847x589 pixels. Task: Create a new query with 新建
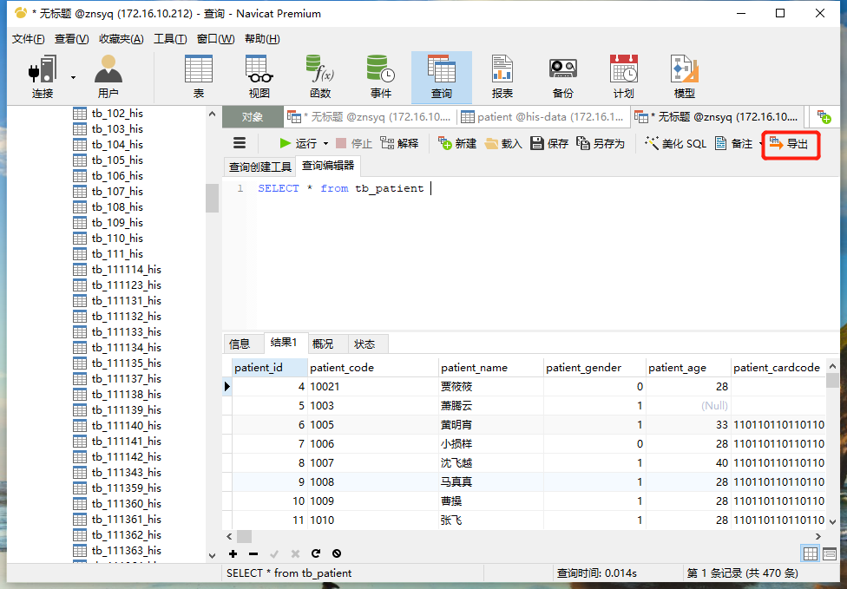pyautogui.click(x=457, y=143)
